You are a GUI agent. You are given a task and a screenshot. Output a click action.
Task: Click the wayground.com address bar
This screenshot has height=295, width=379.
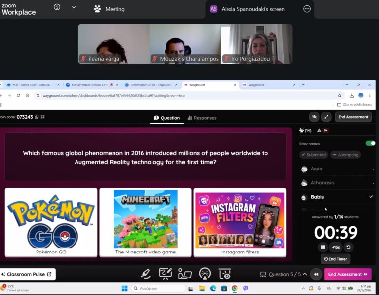pyautogui.click(x=189, y=95)
